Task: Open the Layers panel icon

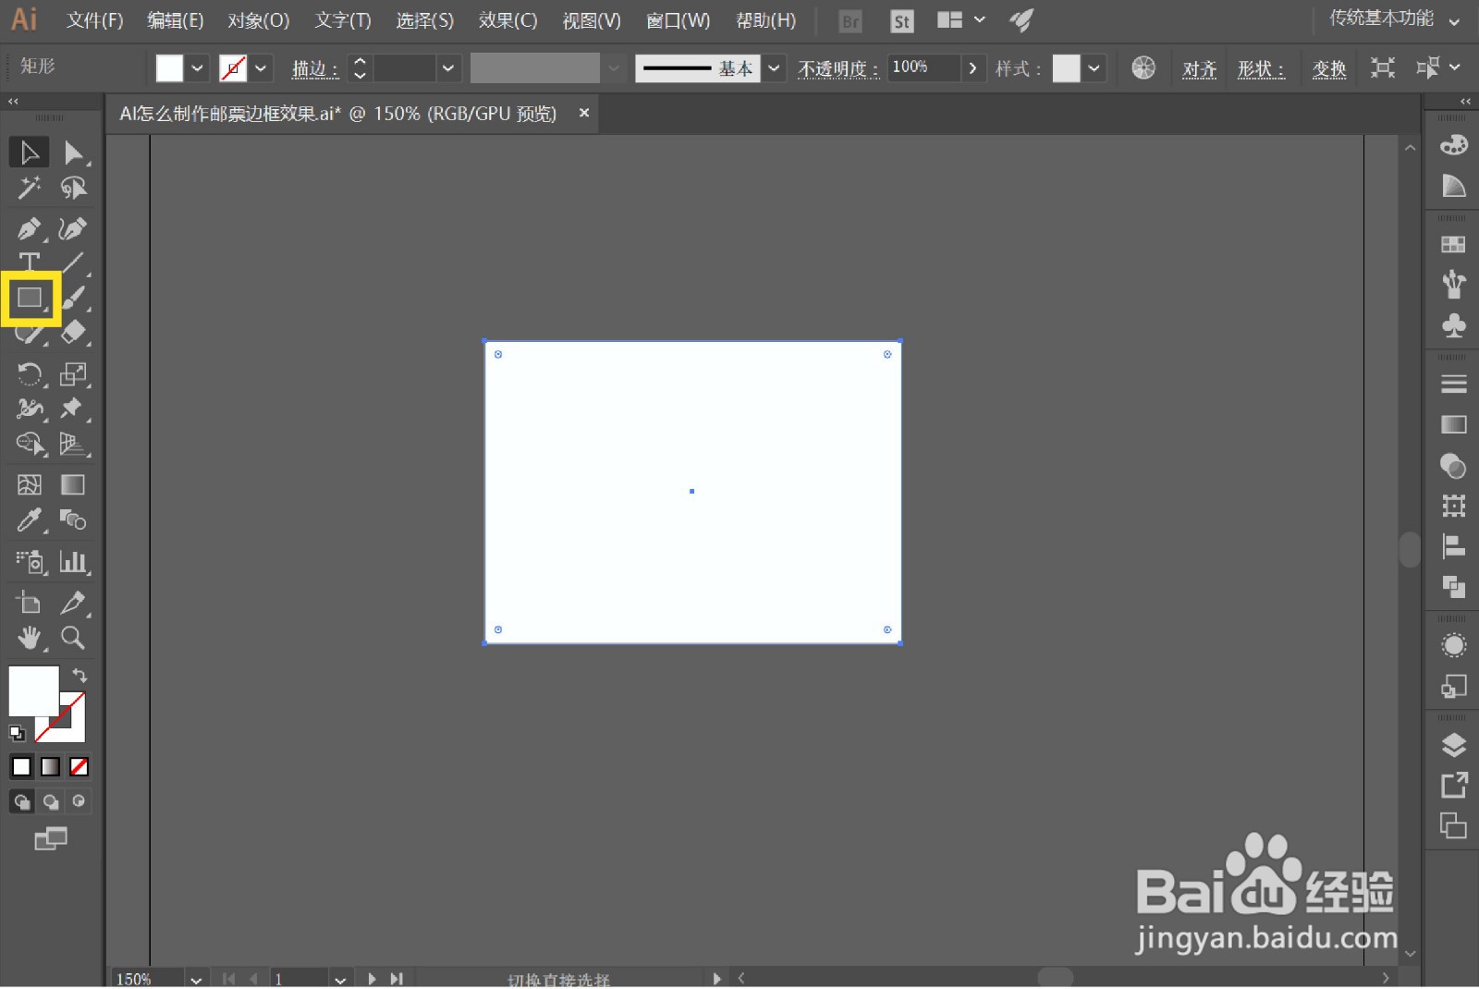Action: [x=1454, y=745]
